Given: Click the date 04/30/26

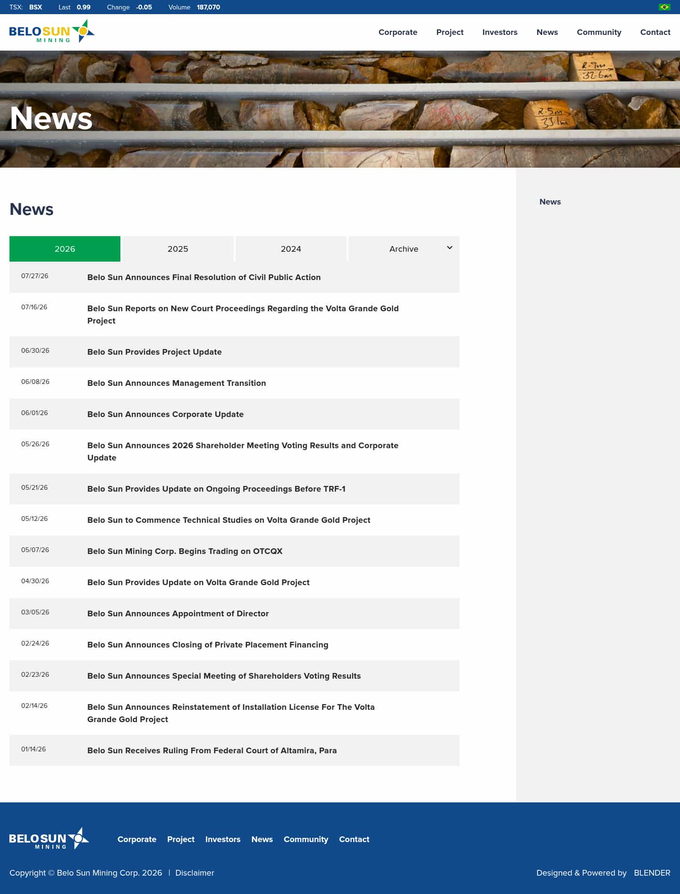Looking at the screenshot, I should (x=35, y=581).
